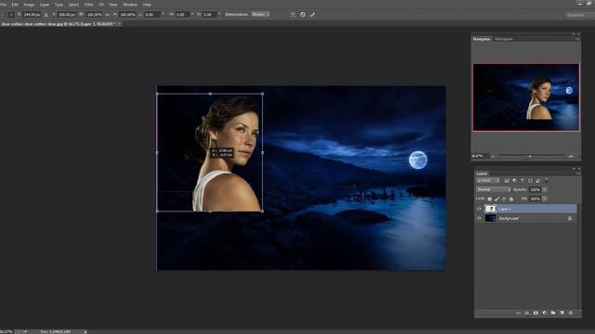This screenshot has height=334, width=595.
Task: Toggle lock image pixels brush icon
Action: tap(496, 199)
